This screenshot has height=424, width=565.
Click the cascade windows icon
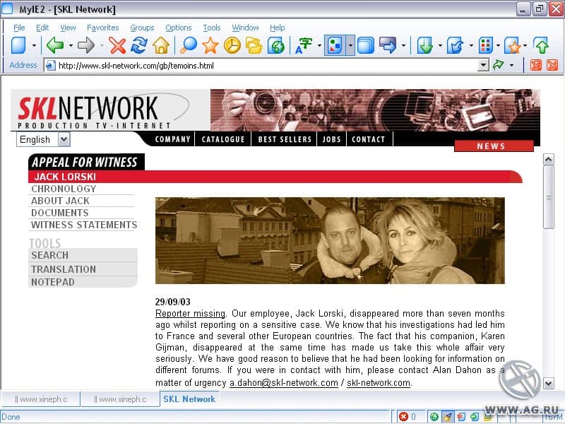366,45
